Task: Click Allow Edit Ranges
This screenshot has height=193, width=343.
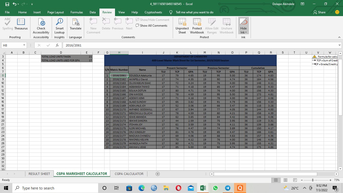Action: (212, 26)
